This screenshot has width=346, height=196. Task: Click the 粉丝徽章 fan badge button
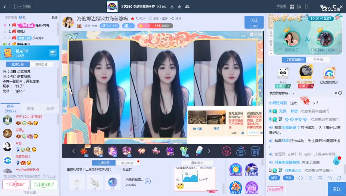[275, 189]
